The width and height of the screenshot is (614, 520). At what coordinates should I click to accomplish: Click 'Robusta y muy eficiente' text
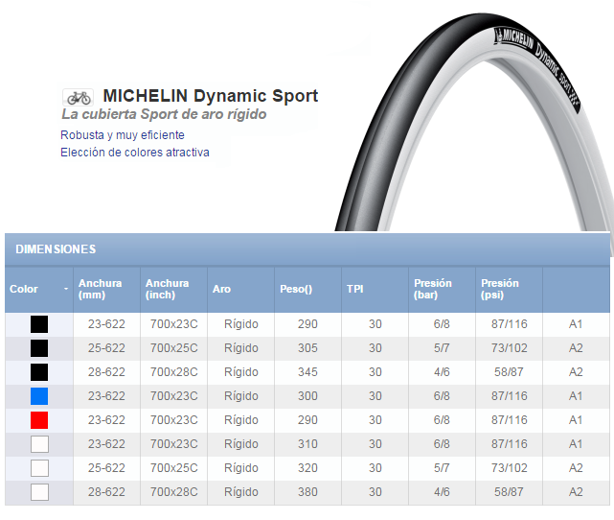click(x=123, y=135)
